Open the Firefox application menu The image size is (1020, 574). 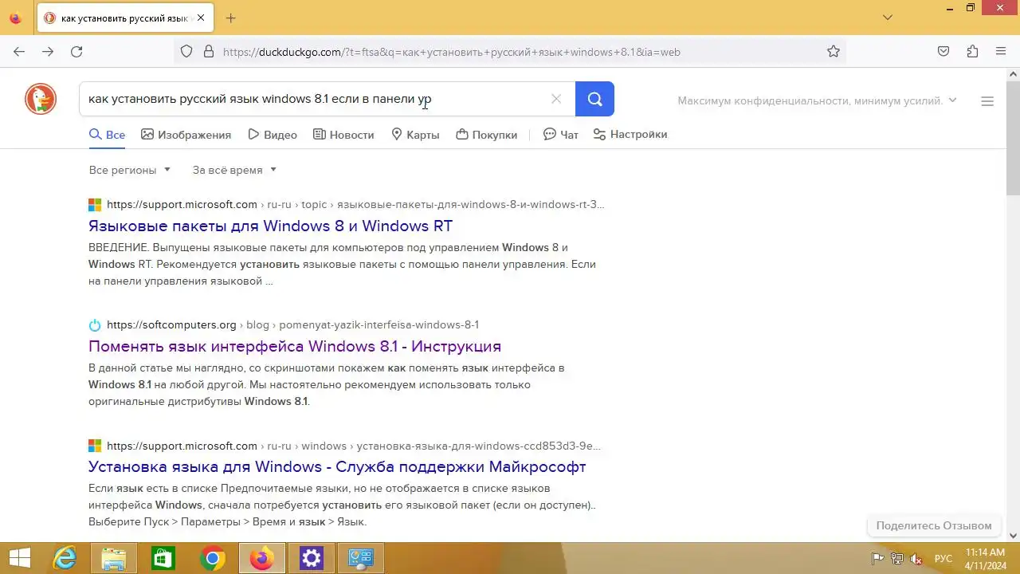(x=1001, y=52)
